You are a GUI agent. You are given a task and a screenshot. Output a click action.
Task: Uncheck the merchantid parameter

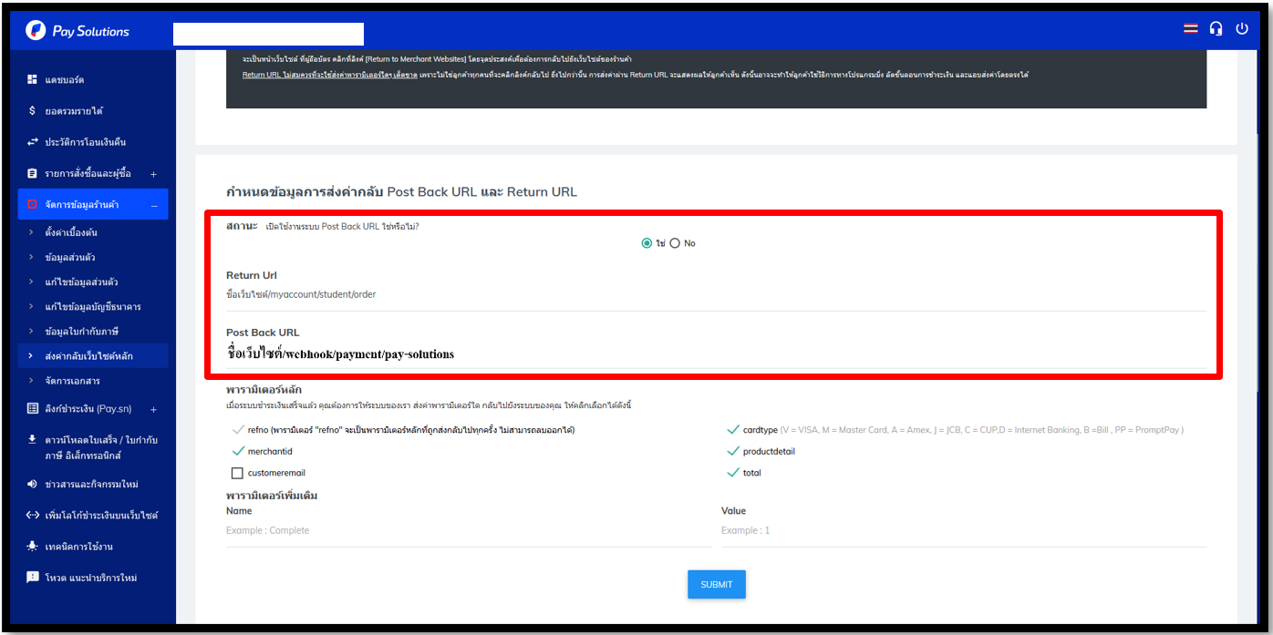(x=238, y=451)
